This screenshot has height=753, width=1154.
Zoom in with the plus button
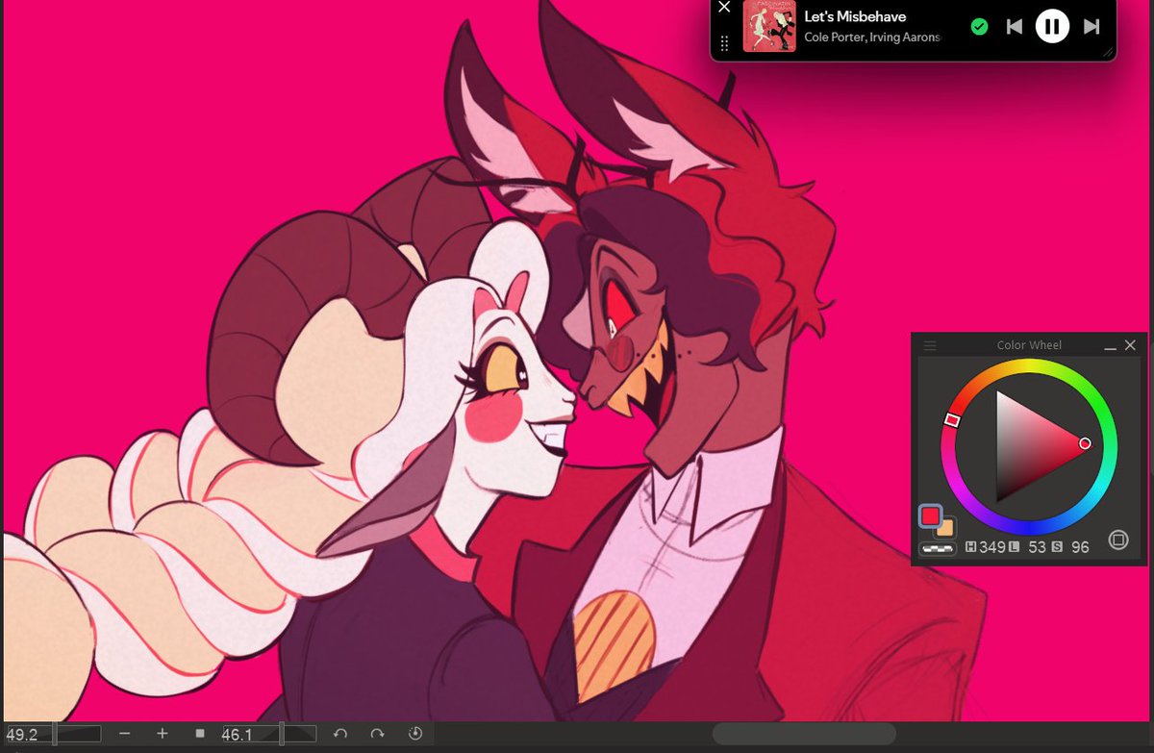click(x=163, y=734)
